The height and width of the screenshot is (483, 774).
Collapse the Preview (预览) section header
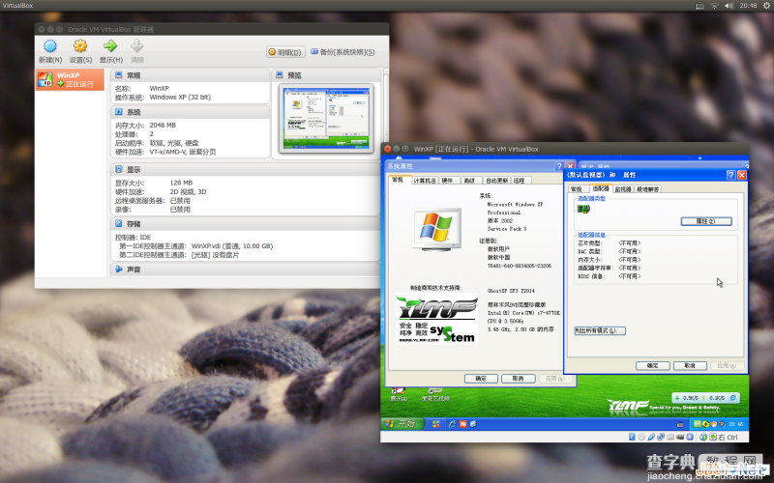326,75
